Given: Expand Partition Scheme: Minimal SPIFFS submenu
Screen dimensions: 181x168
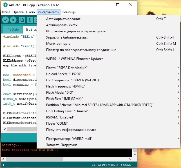Looking at the screenshot, I should click(x=108, y=105).
